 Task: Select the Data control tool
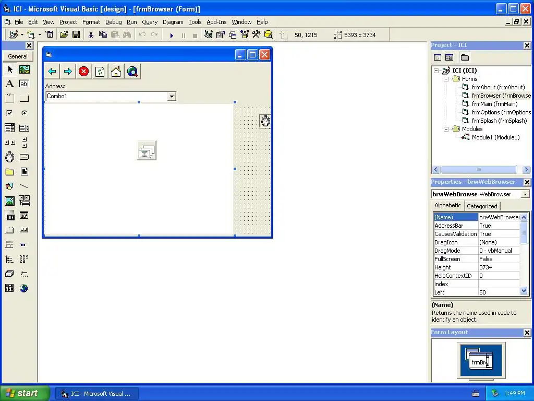pos(24,201)
